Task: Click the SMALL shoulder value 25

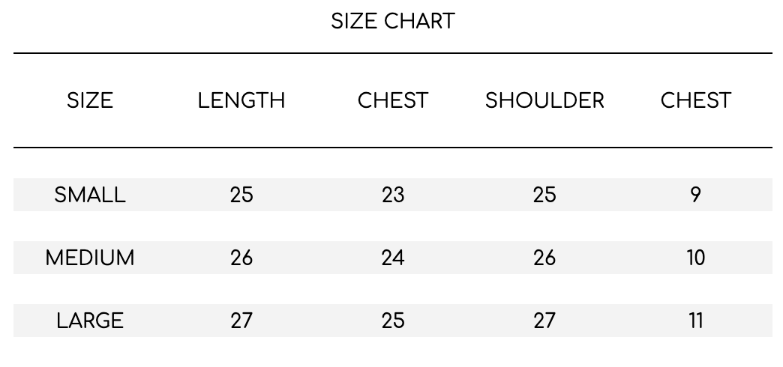Action: coord(544,195)
